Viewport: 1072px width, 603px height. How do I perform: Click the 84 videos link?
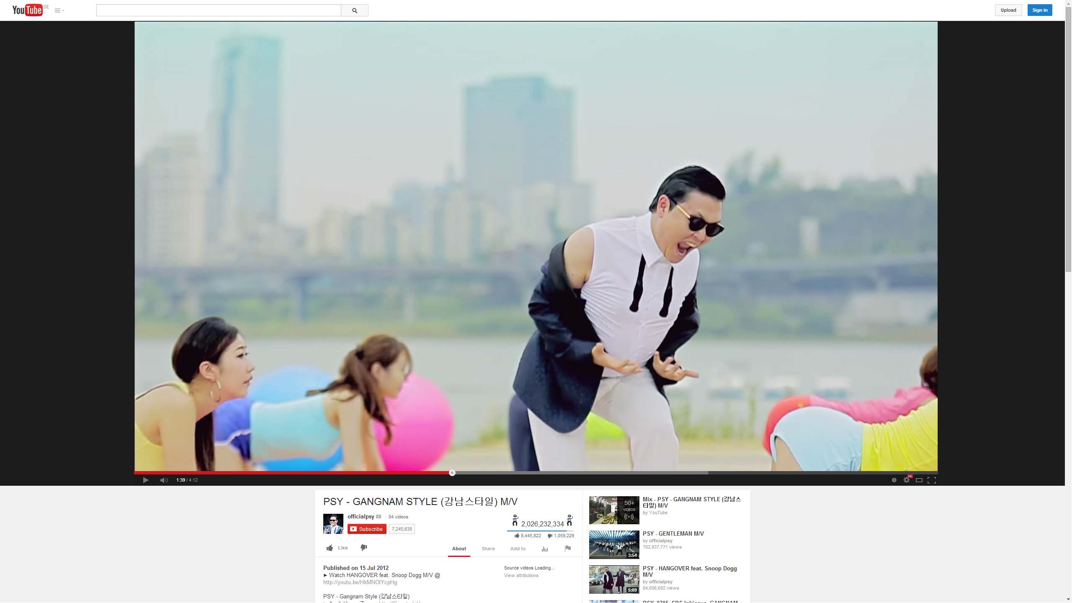398,517
